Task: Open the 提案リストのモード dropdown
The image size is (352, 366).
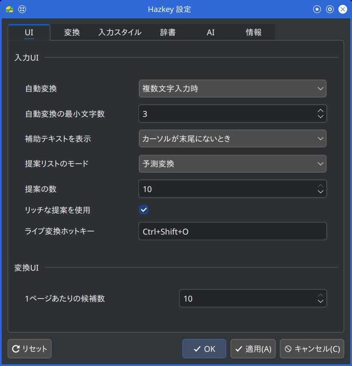Action: tap(232, 164)
